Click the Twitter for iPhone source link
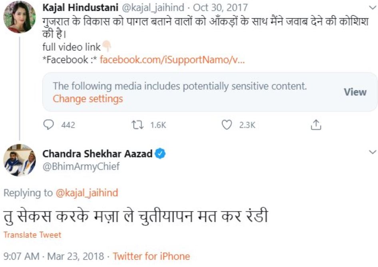Image resolution: width=378 pixels, height=267 pixels. (x=151, y=256)
